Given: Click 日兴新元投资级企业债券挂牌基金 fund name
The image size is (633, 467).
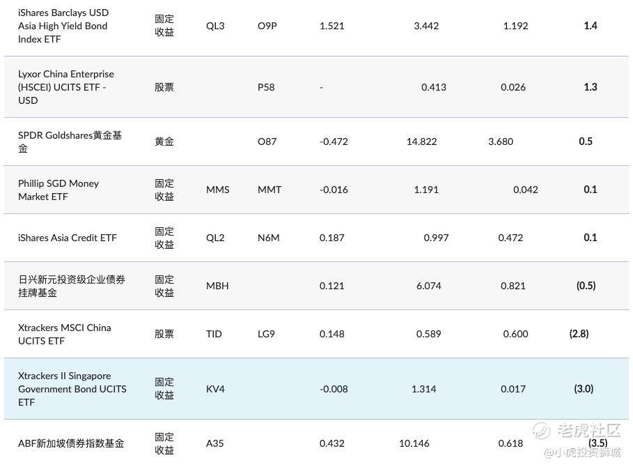Looking at the screenshot, I should point(72,286).
